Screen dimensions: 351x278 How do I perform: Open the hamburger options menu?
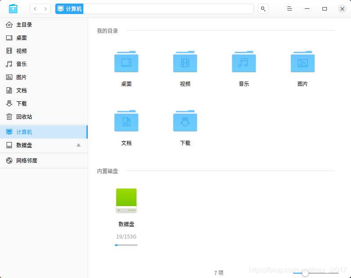(x=290, y=9)
